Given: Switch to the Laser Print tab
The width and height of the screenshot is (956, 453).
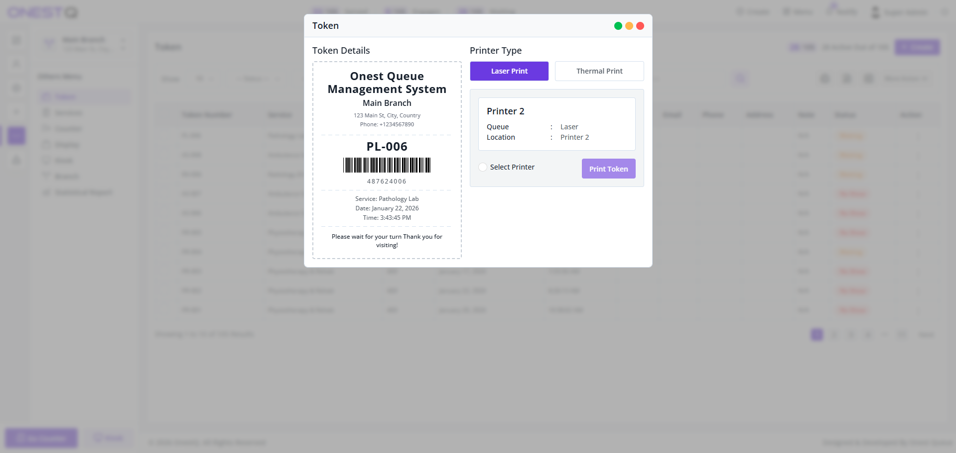Looking at the screenshot, I should 509,71.
